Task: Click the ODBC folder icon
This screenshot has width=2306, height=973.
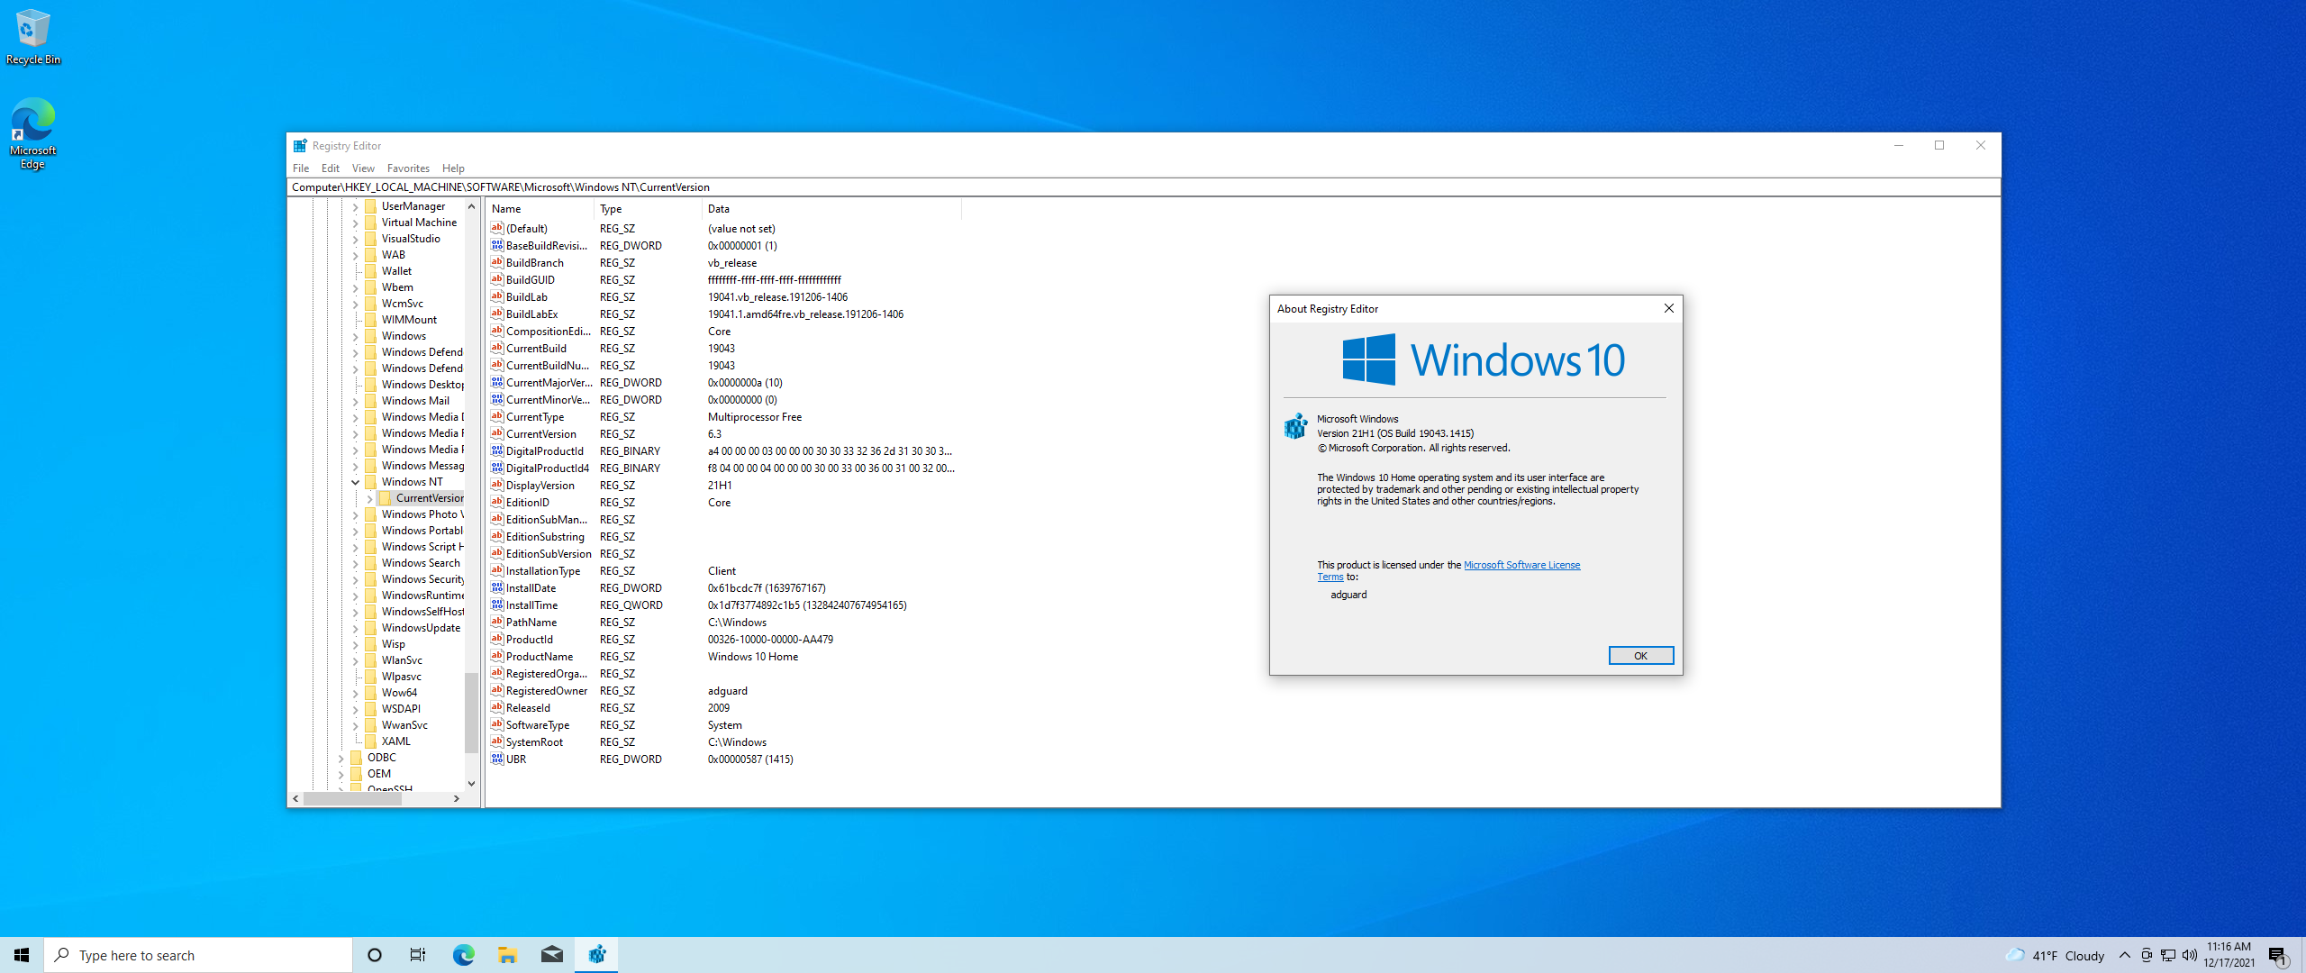Action: (357, 757)
